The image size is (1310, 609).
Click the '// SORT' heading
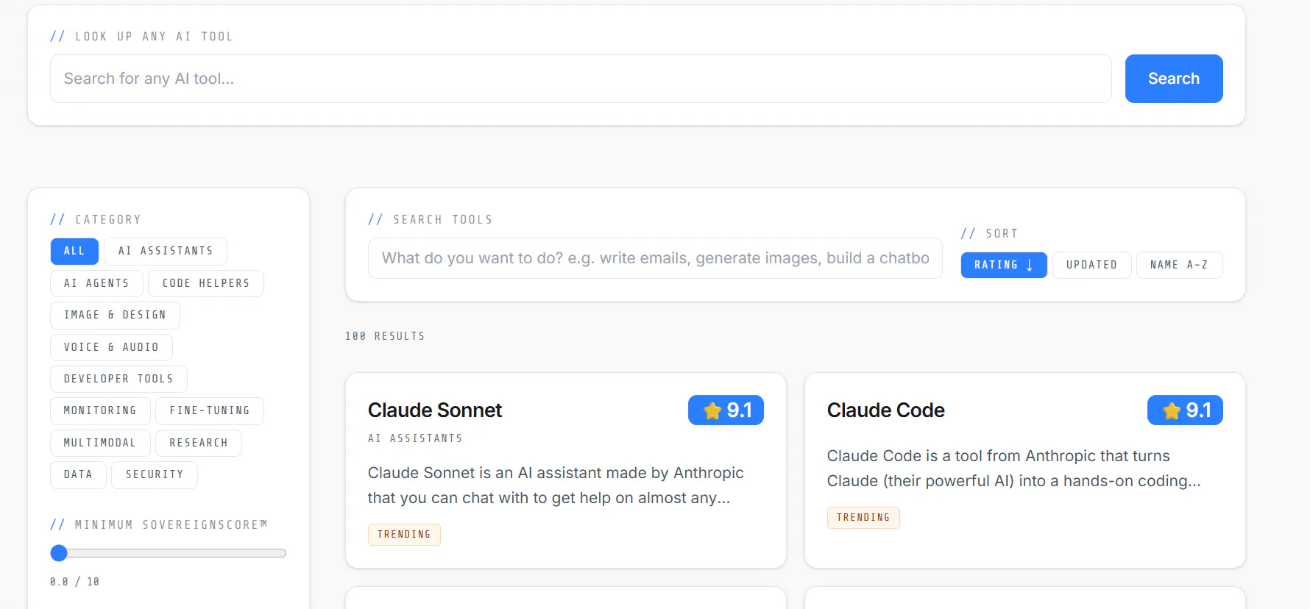tap(989, 234)
